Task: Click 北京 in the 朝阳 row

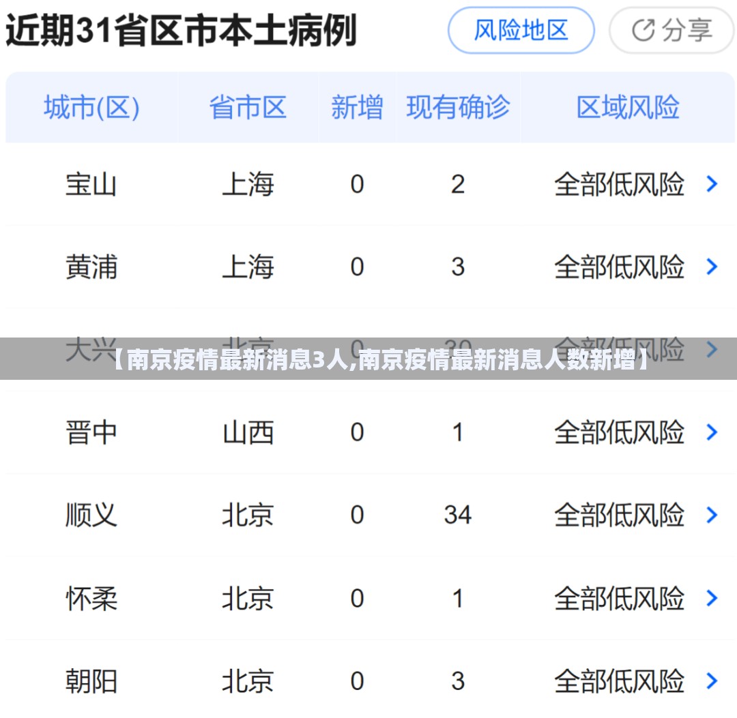Action: click(248, 681)
